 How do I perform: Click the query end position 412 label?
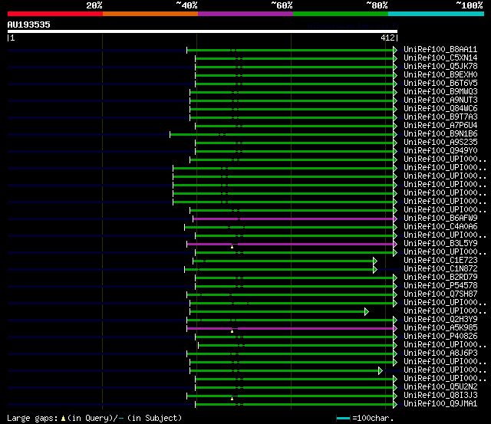point(387,38)
